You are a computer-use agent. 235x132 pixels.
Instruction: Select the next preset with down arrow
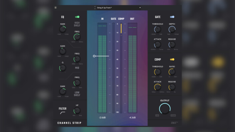(95, 9)
